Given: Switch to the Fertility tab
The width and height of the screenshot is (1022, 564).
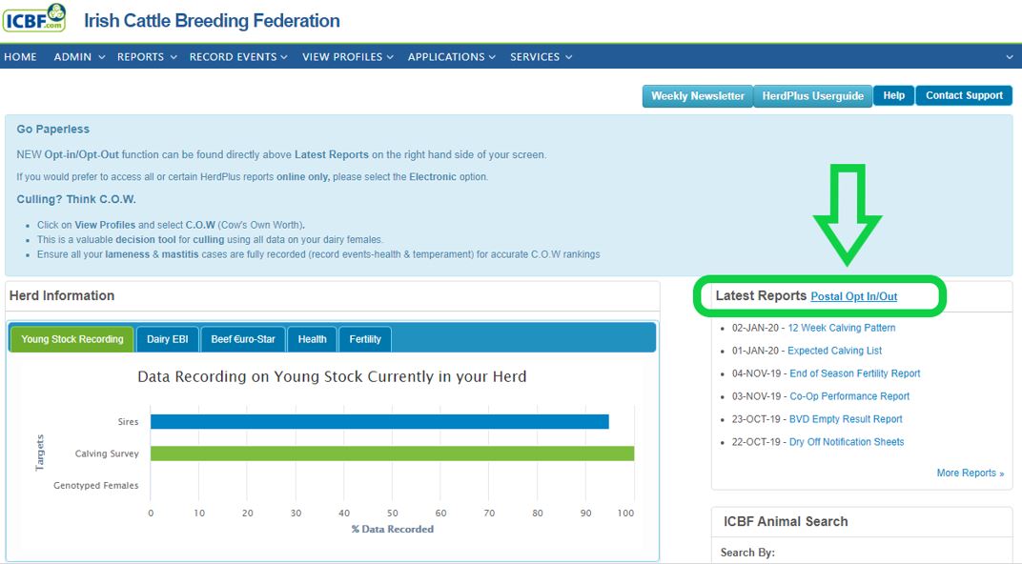Looking at the screenshot, I should 365,338.
